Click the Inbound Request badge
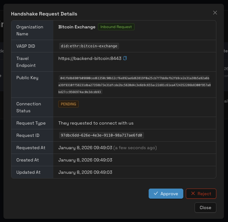 click(x=116, y=27)
